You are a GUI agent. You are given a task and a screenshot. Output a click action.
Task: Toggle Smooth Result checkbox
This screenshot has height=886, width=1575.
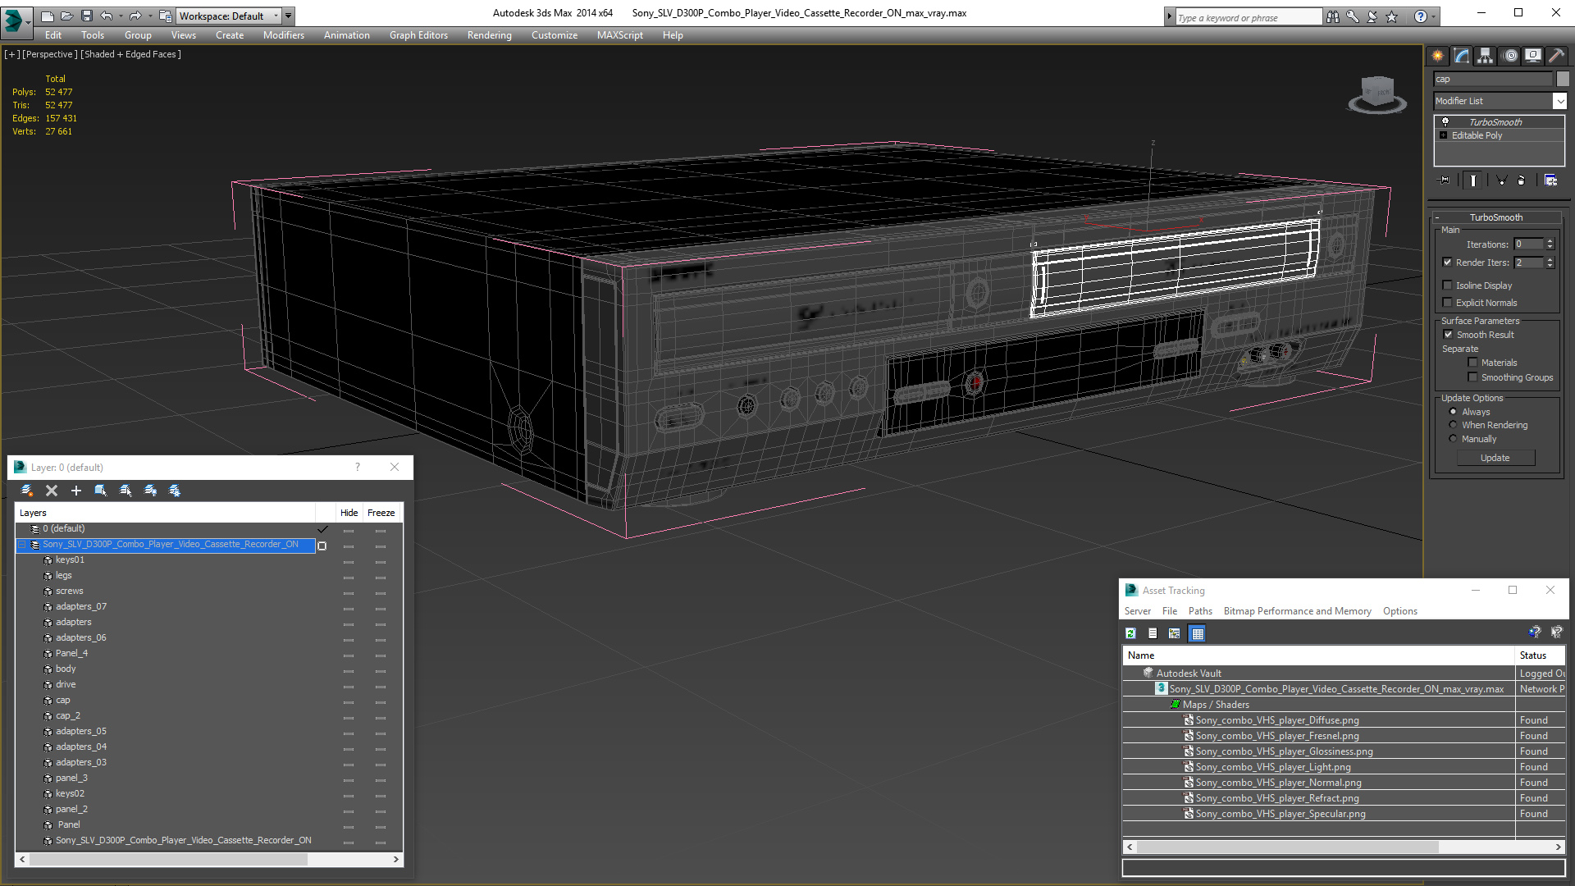(x=1449, y=335)
